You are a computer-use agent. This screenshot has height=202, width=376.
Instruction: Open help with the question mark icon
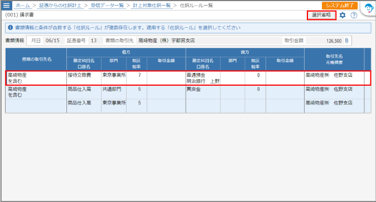[354, 16]
